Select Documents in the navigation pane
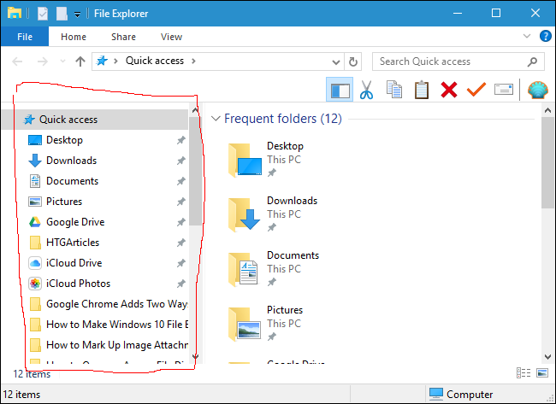 [x=72, y=181]
